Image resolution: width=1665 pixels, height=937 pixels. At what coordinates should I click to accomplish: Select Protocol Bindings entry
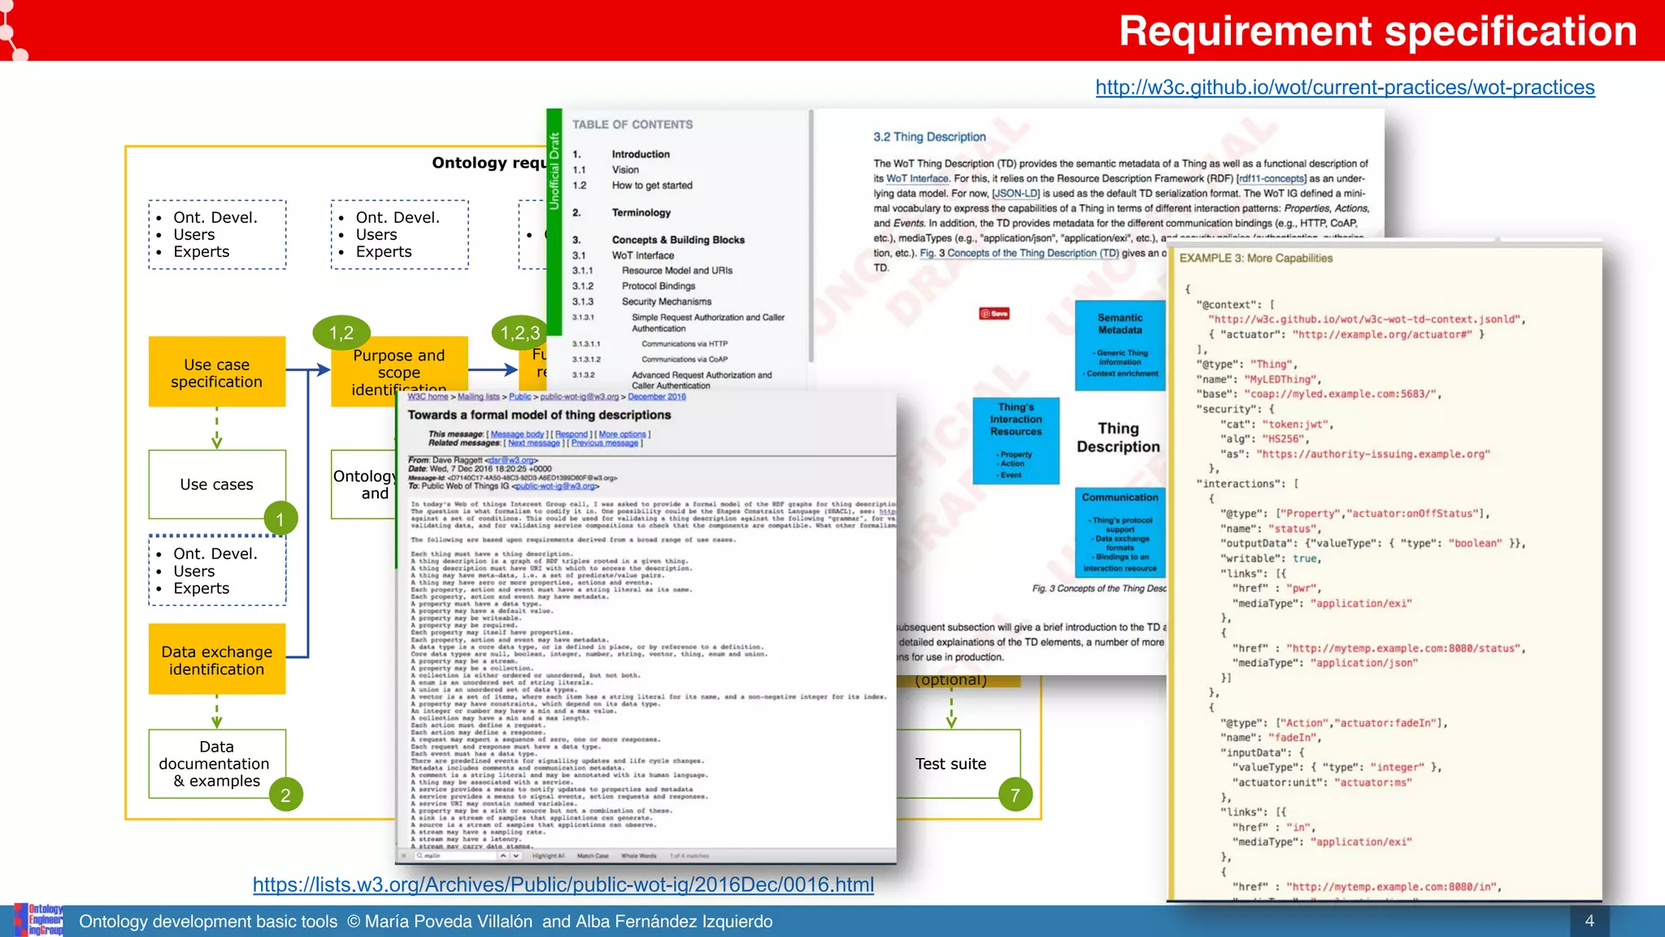(x=659, y=286)
